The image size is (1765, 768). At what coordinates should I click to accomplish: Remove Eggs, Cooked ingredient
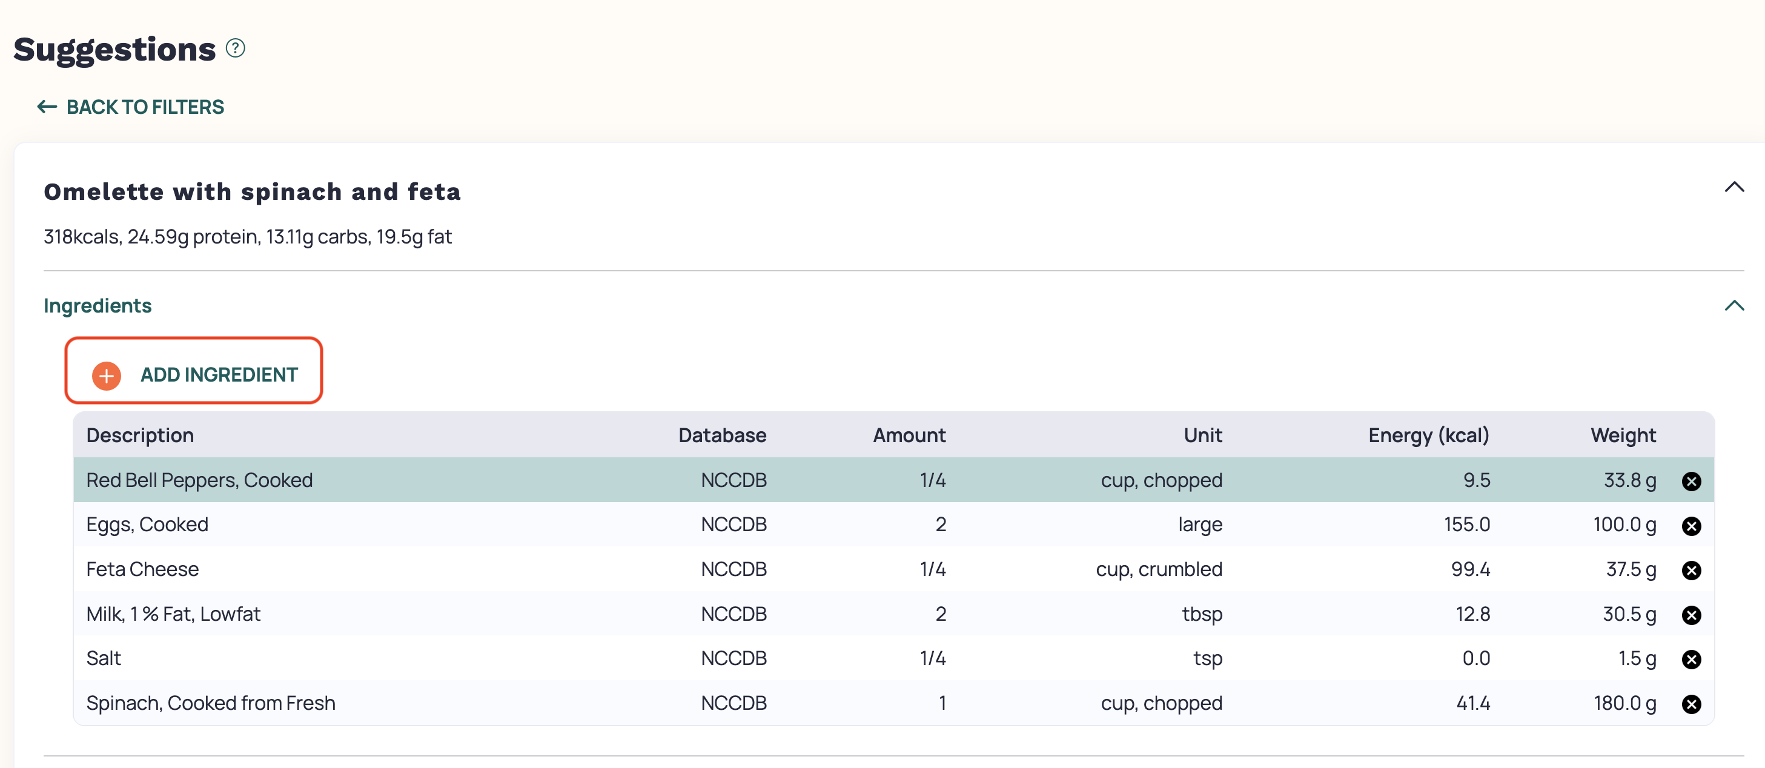click(1691, 526)
